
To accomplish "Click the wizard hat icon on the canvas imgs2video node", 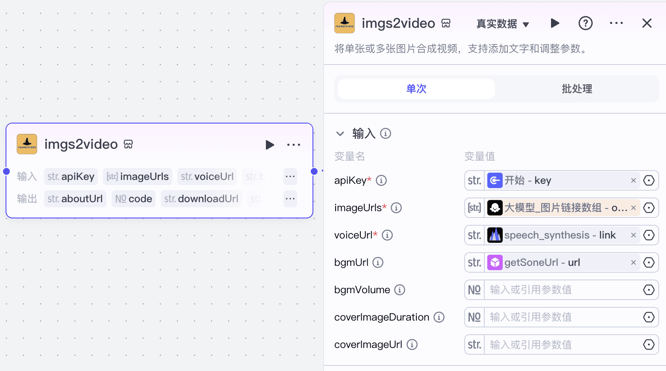I will (x=27, y=144).
